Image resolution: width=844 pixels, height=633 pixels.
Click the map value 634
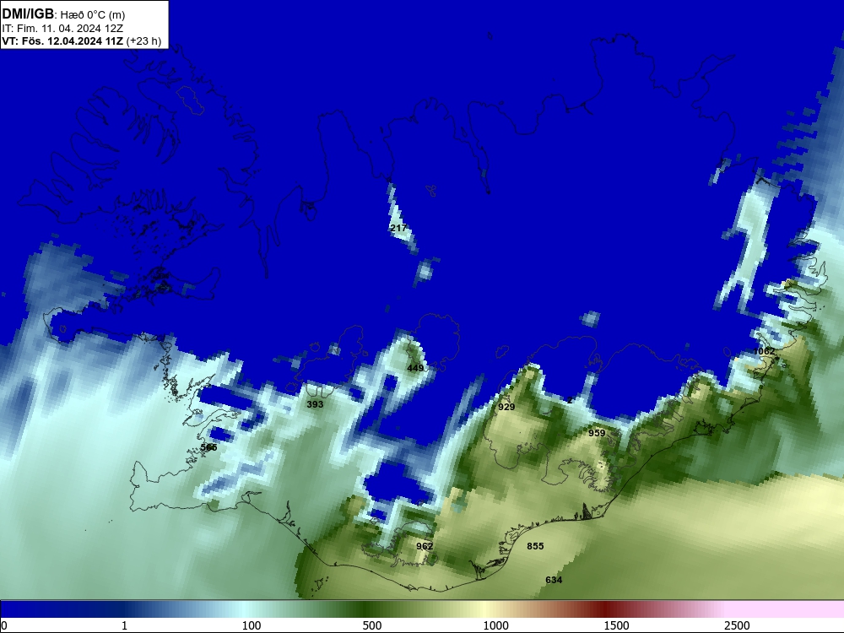(x=554, y=581)
